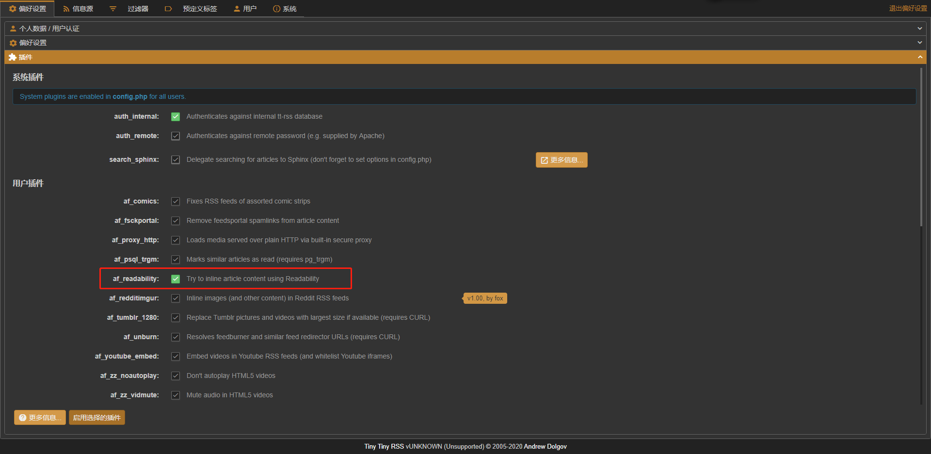Screen dimensions: 931x454
Task: Toggle the af_proxy_http plugin checkbox
Action: [176, 240]
